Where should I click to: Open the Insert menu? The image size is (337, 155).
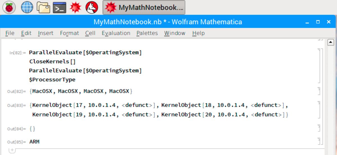pyautogui.click(x=45, y=33)
